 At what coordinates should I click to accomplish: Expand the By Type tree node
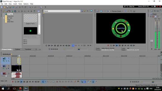(4, 18)
